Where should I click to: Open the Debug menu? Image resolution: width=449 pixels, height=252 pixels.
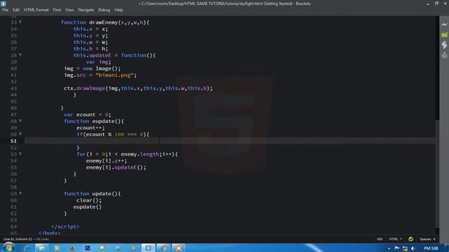[104, 10]
